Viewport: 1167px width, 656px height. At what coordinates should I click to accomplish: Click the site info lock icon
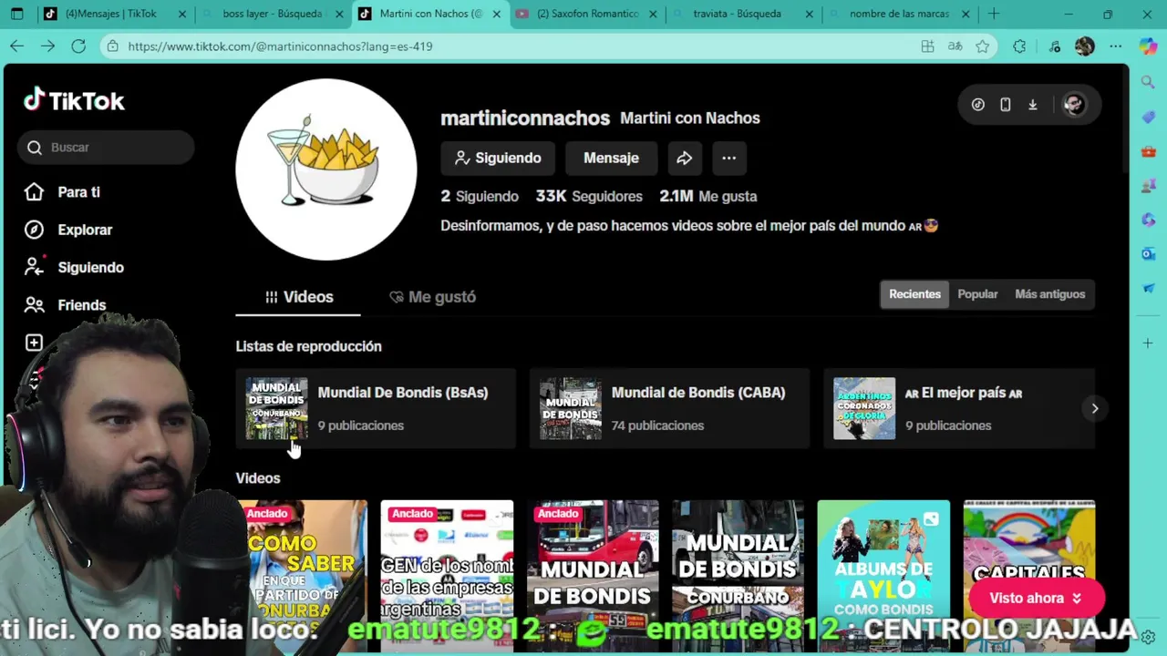click(112, 46)
